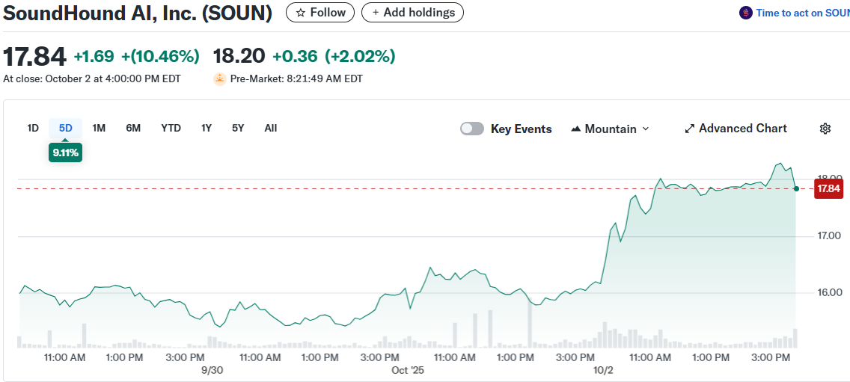
Task: Click Add holdings button
Action: (x=412, y=13)
